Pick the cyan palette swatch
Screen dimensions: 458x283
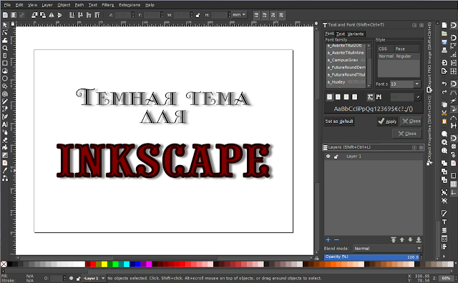pyautogui.click(x=127, y=264)
